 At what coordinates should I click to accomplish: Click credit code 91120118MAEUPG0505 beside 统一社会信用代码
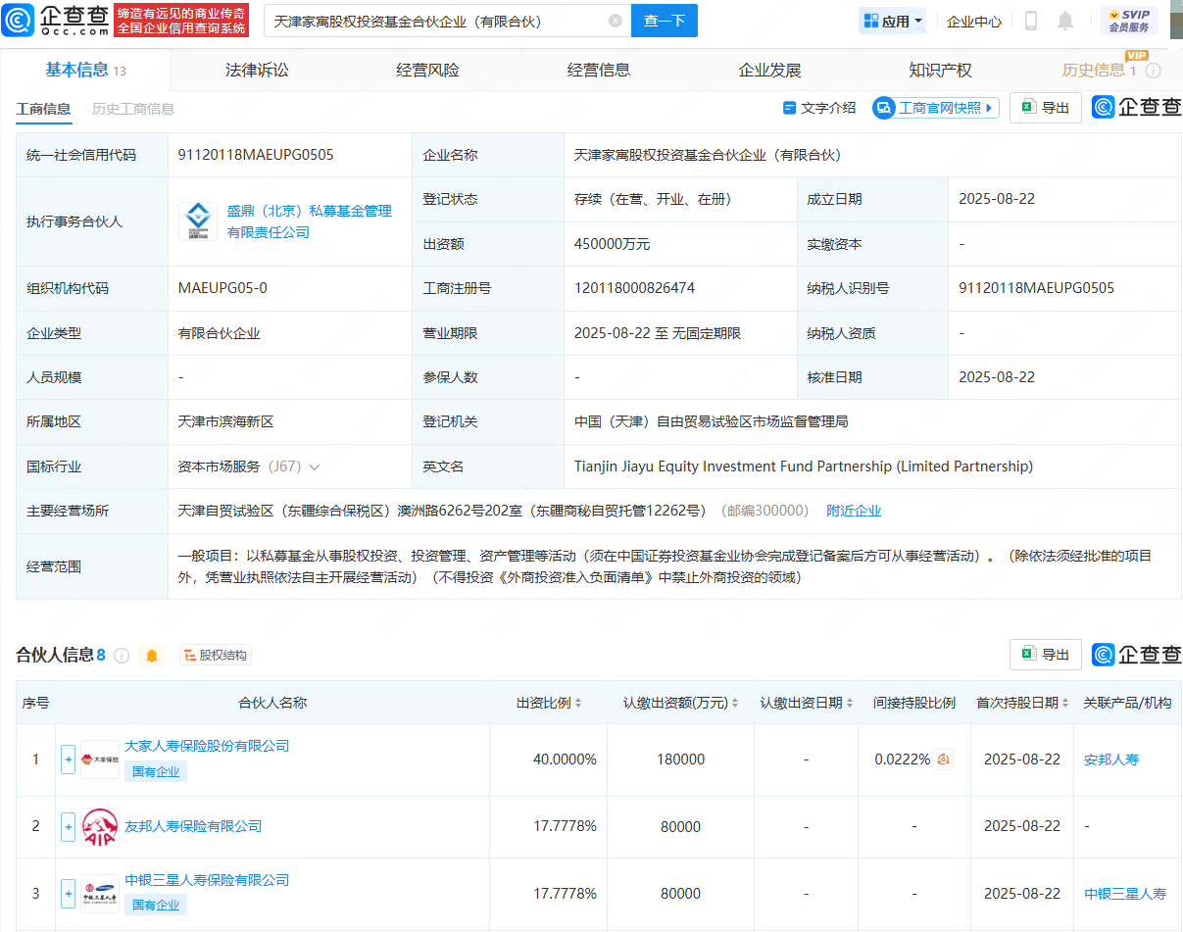pos(257,155)
